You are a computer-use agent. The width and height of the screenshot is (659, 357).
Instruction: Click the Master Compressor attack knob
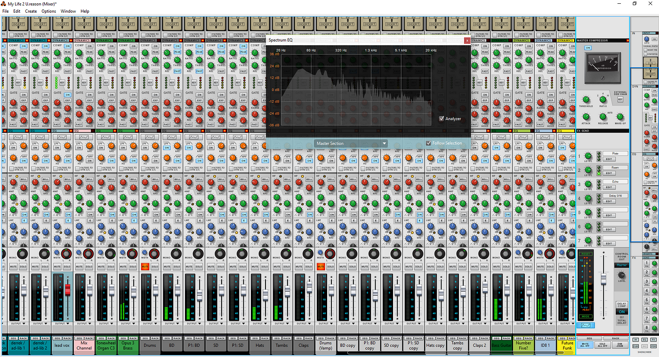[x=586, y=116]
